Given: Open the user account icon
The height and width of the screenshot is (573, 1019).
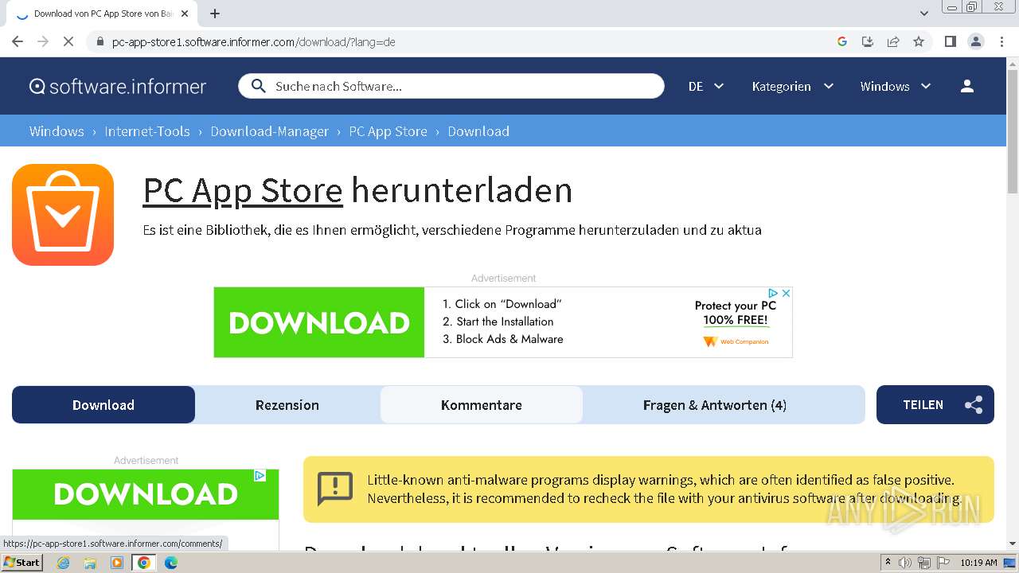Looking at the screenshot, I should pos(967,86).
